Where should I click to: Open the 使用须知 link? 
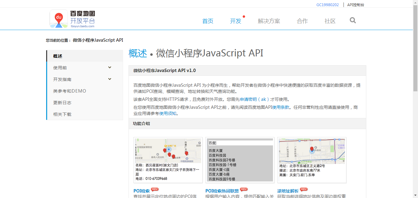click(x=168, y=113)
